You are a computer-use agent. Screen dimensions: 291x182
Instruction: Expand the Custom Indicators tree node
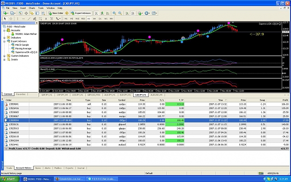[x=4, y=56]
